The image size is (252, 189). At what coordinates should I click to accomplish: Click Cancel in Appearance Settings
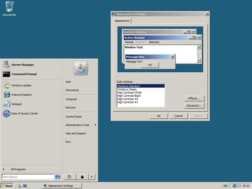pyautogui.click(x=178, y=116)
